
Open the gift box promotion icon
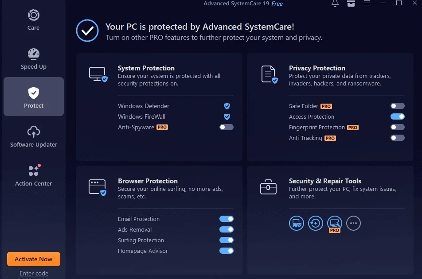click(x=351, y=4)
